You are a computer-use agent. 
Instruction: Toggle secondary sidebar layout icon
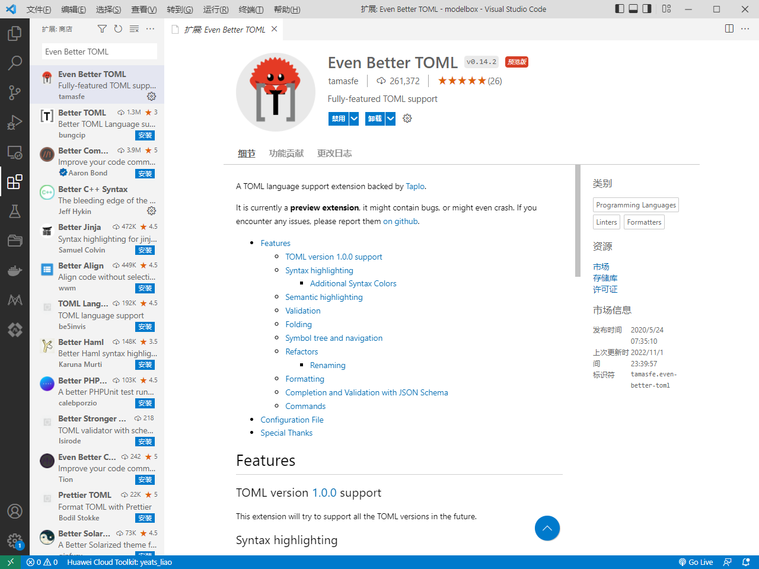click(647, 9)
